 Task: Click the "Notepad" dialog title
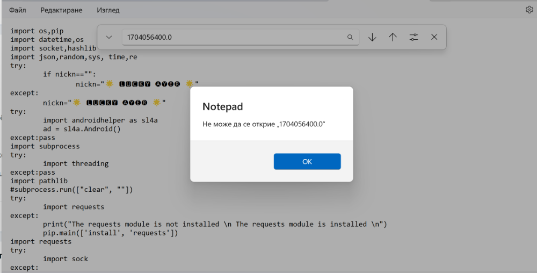point(223,106)
